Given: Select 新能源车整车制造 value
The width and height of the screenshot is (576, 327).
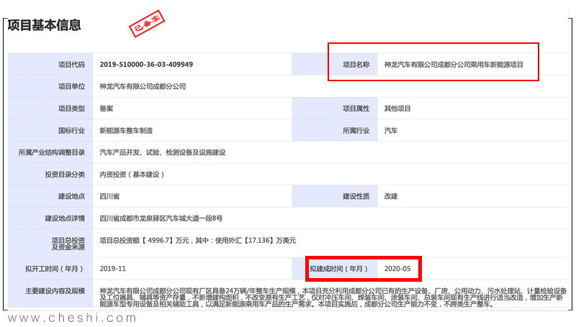Looking at the screenshot, I should [x=126, y=131].
